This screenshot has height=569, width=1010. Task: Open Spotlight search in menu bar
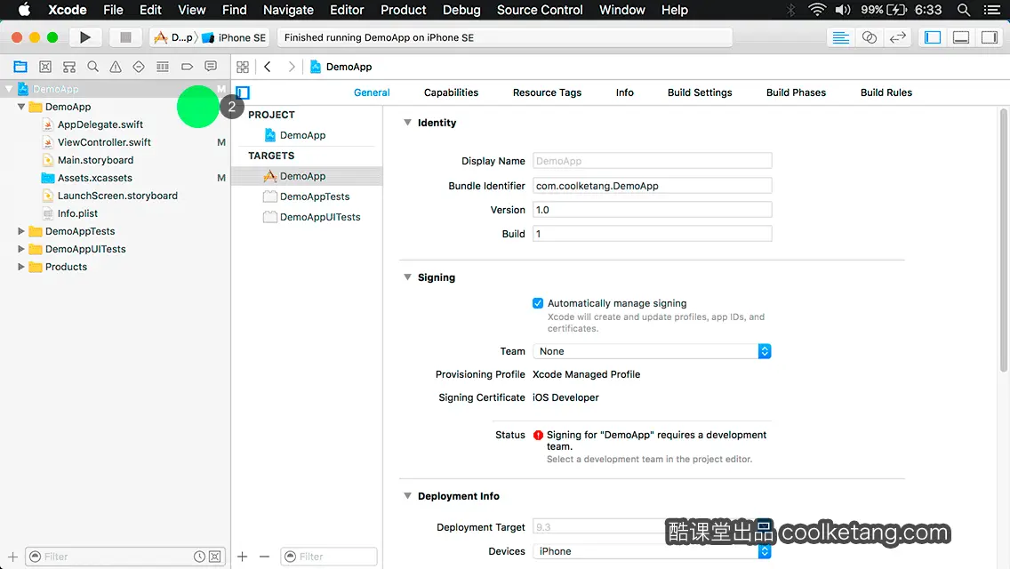click(x=964, y=10)
